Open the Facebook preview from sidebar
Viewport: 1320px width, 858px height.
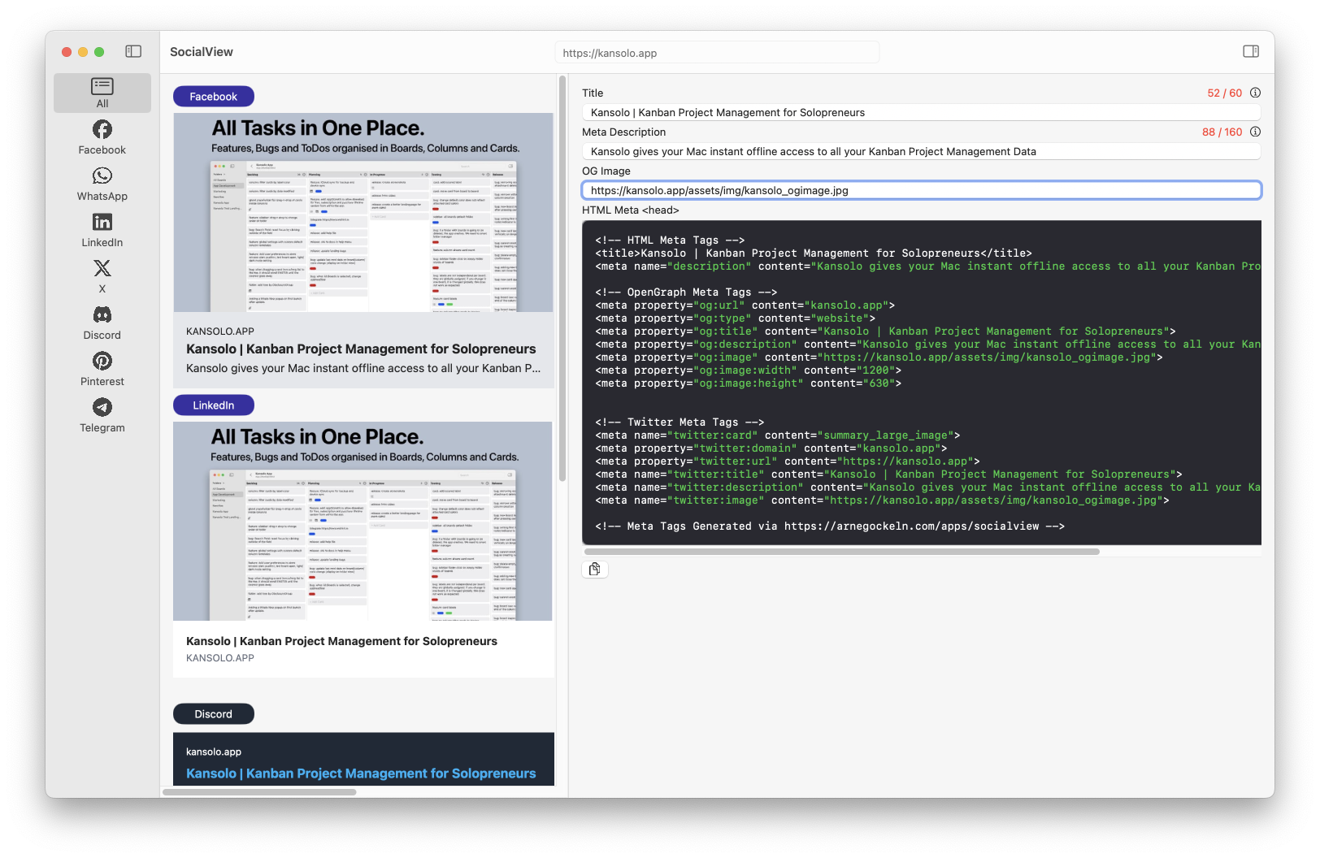point(102,138)
